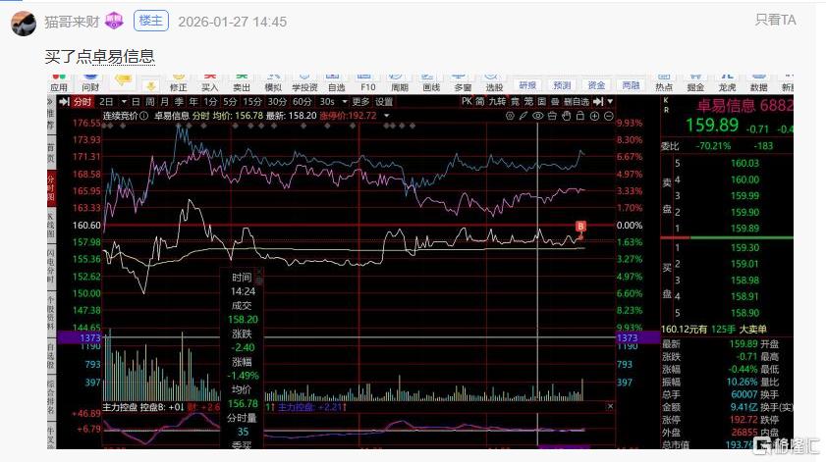Click the 预测 forecast button

tap(562, 85)
